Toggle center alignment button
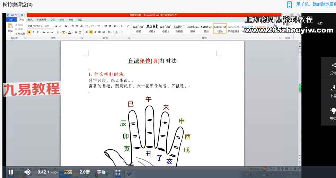This screenshot has width=336, height=178. [91, 32]
